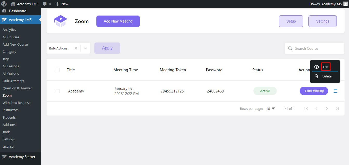Expand the Bulk Actions dropdown
The width and height of the screenshot is (349, 165).
pyautogui.click(x=86, y=48)
